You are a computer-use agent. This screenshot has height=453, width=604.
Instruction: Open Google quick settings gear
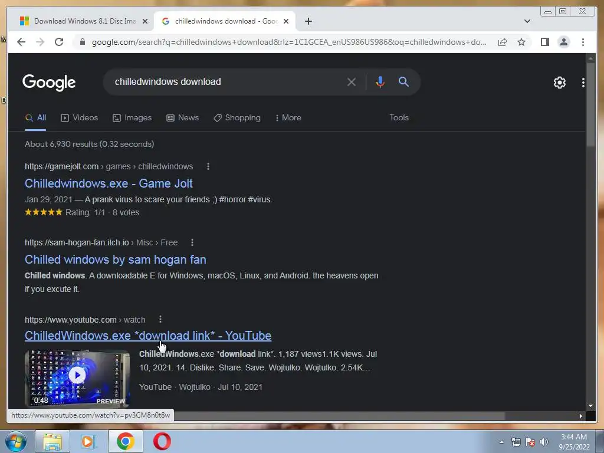(559, 83)
